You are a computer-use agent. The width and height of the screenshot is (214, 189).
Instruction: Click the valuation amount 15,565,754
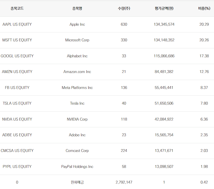[164, 135]
